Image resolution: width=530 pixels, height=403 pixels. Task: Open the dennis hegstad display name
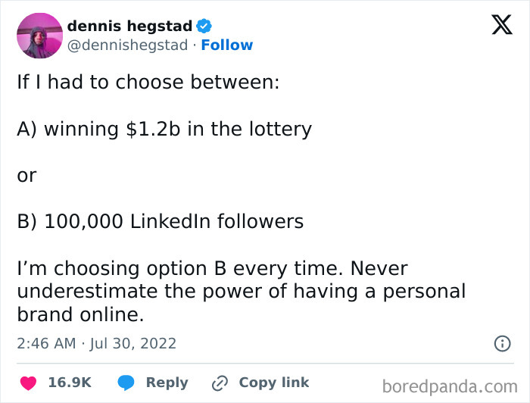point(129,26)
